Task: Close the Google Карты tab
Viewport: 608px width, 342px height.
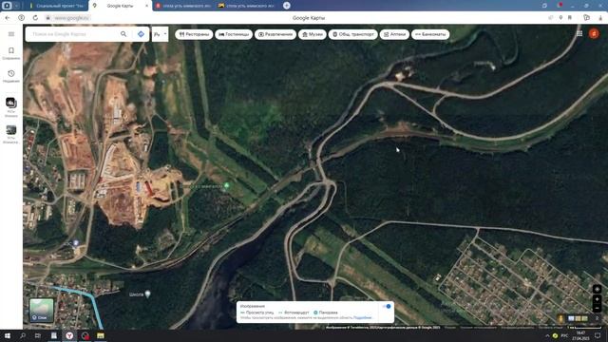Action: click(x=146, y=6)
